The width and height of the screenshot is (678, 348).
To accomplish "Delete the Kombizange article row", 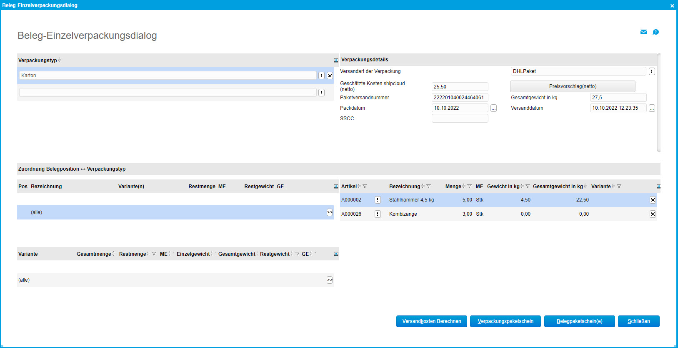I will 653,214.
